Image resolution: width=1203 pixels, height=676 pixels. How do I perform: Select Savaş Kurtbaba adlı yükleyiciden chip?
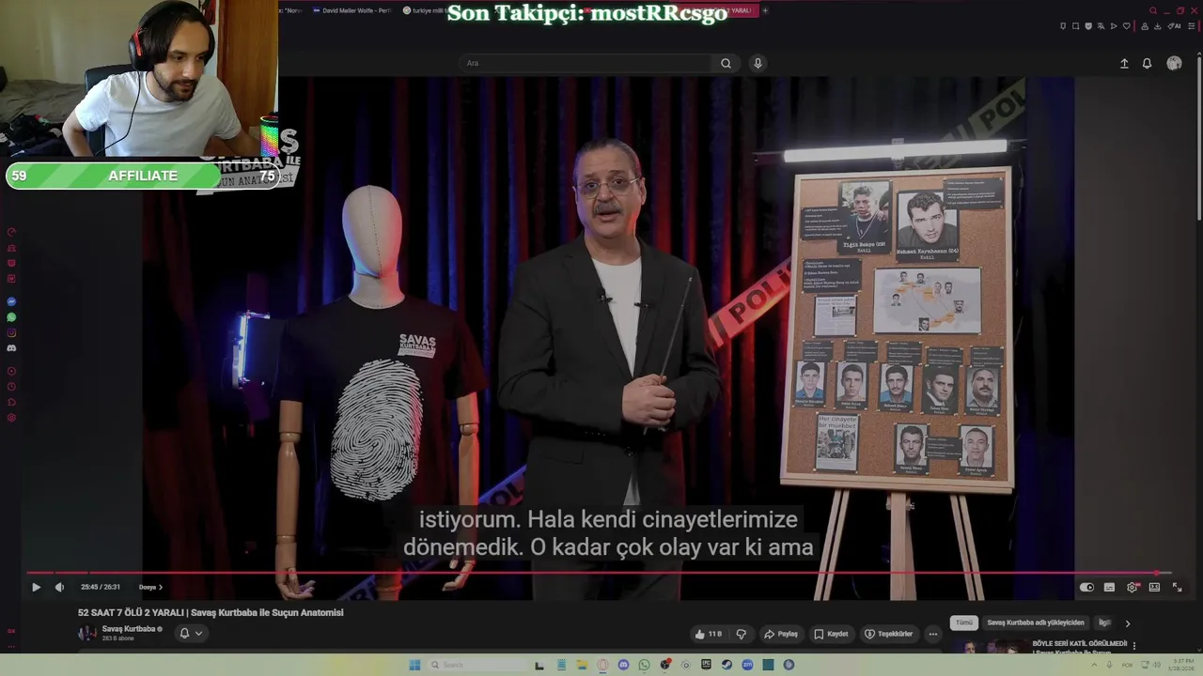point(1035,622)
